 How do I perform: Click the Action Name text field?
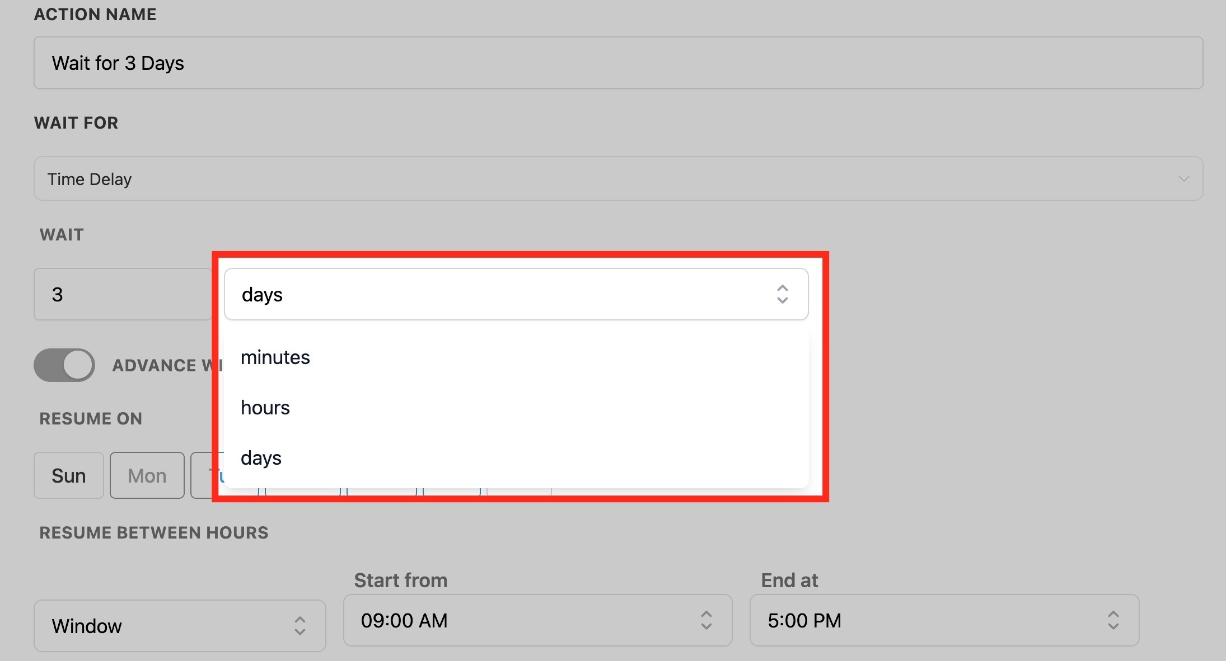point(618,63)
